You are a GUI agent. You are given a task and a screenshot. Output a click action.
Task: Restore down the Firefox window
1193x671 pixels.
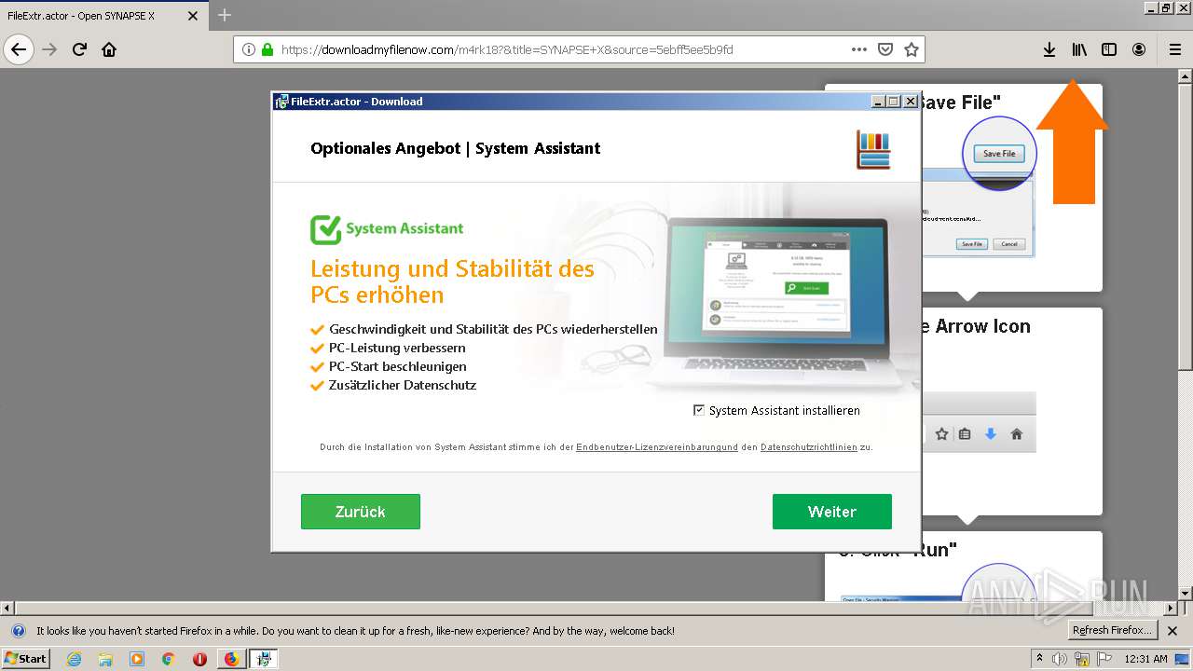(1166, 7)
